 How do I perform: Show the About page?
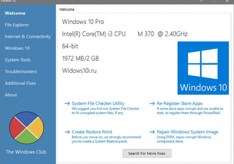(x=11, y=95)
